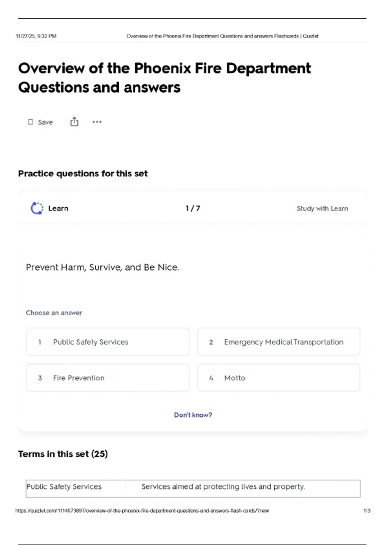
Task: Open the three-dot more options menu
Action: coord(97,122)
